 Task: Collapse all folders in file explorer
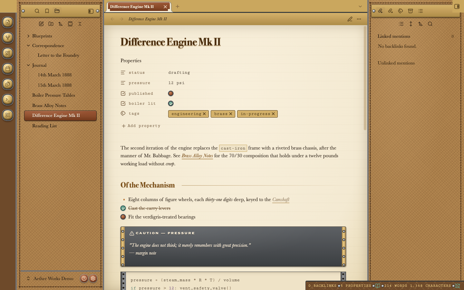pyautogui.click(x=80, y=24)
